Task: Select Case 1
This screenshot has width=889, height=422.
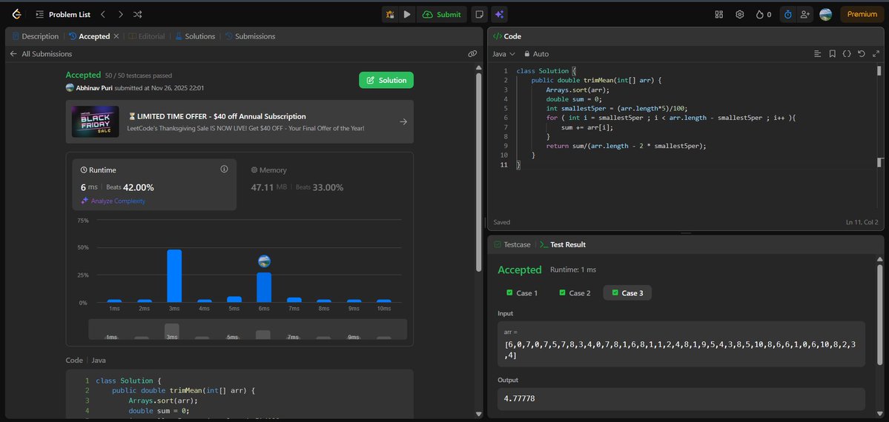Action: [x=521, y=293]
